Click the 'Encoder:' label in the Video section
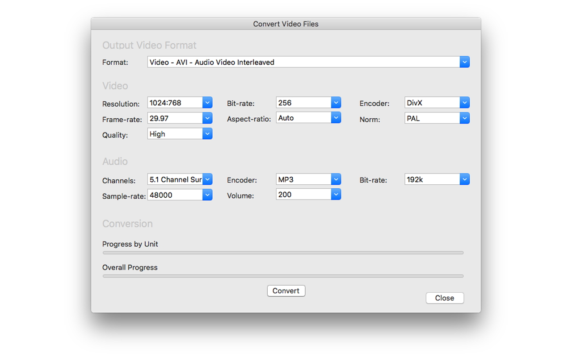572x357 pixels. (x=374, y=104)
